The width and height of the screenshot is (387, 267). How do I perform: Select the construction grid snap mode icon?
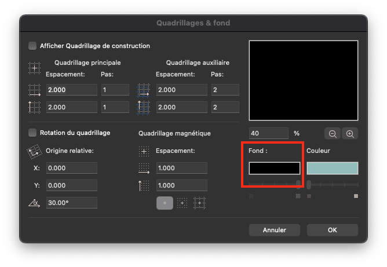pos(199,203)
